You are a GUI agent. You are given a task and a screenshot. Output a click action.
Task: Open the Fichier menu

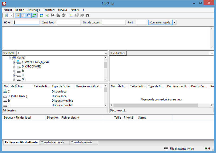(x=8, y=10)
